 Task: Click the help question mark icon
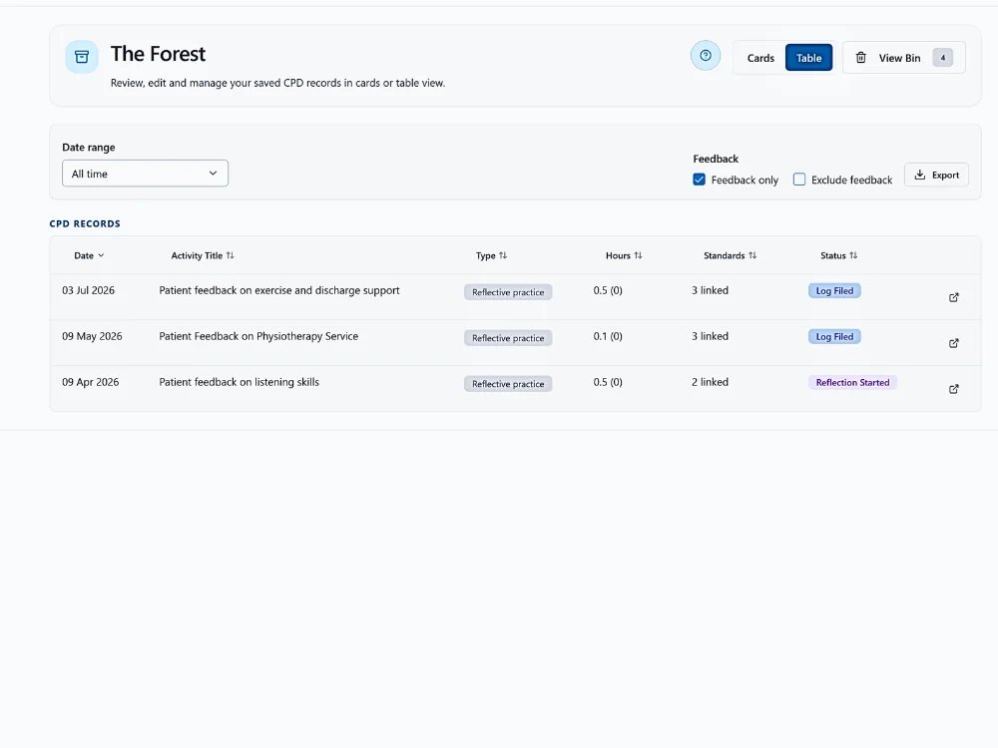pyautogui.click(x=706, y=56)
